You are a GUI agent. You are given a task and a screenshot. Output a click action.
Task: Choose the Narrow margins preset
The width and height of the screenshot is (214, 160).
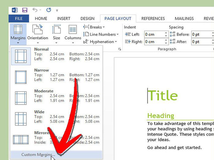(56, 75)
